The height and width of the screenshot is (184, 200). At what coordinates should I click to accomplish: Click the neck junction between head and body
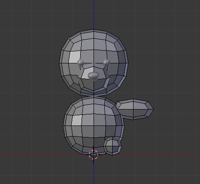click(94, 96)
